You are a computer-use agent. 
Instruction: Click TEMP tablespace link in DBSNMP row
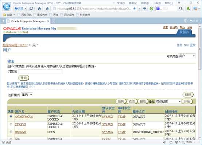tap(122, 132)
